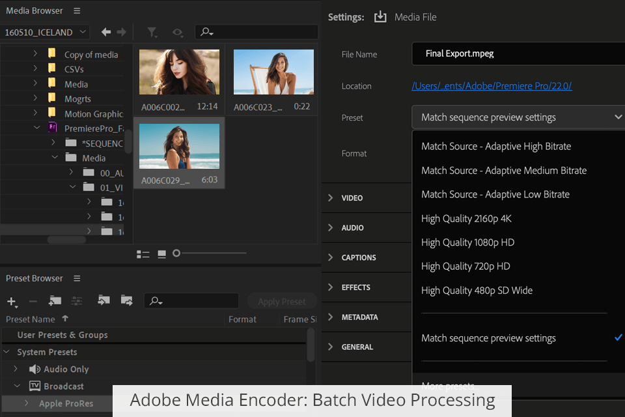
Task: Click the Format column header
Action: click(x=242, y=319)
